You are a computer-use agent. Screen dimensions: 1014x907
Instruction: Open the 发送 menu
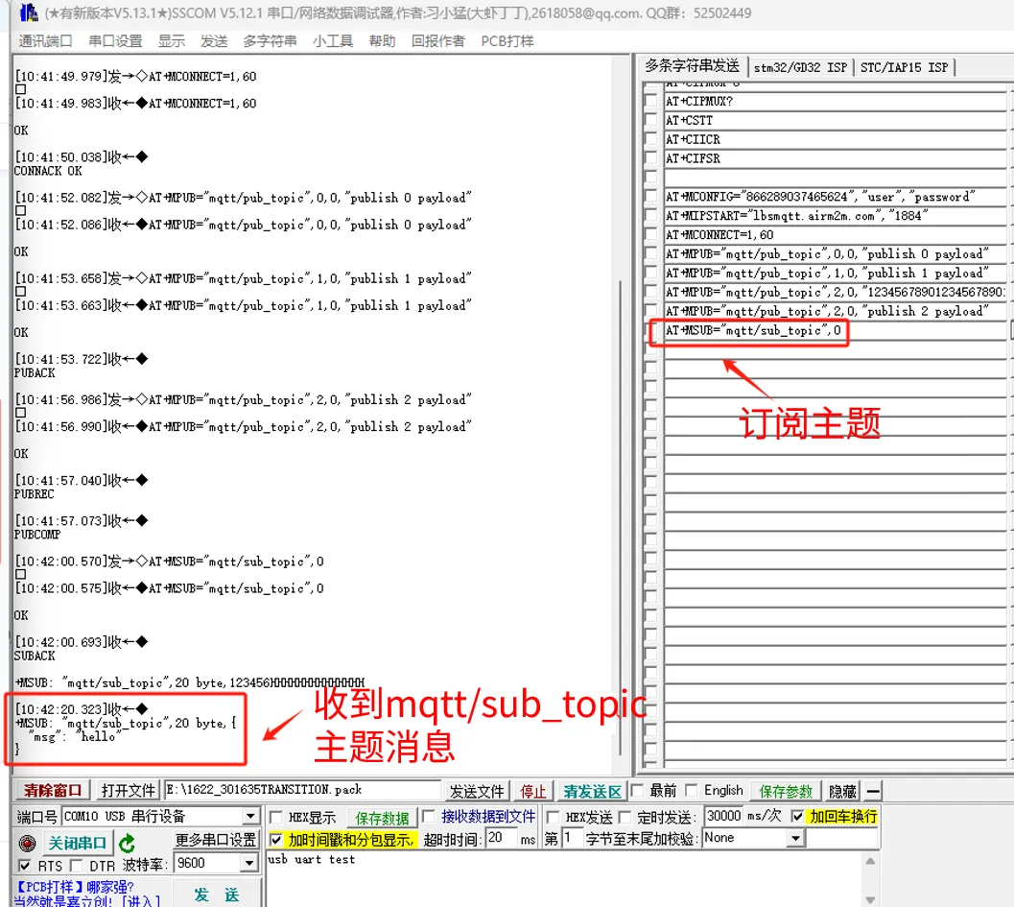(214, 41)
